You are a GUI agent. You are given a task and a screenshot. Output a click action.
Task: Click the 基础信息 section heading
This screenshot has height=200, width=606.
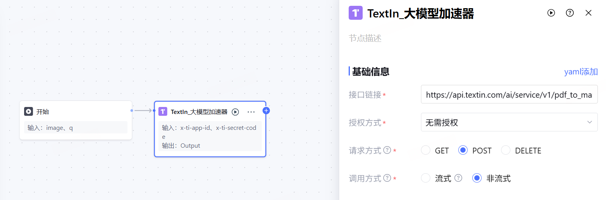[371, 72]
